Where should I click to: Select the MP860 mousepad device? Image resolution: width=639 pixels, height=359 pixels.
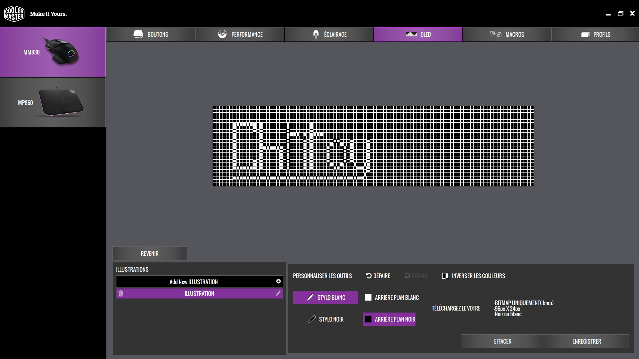click(53, 102)
